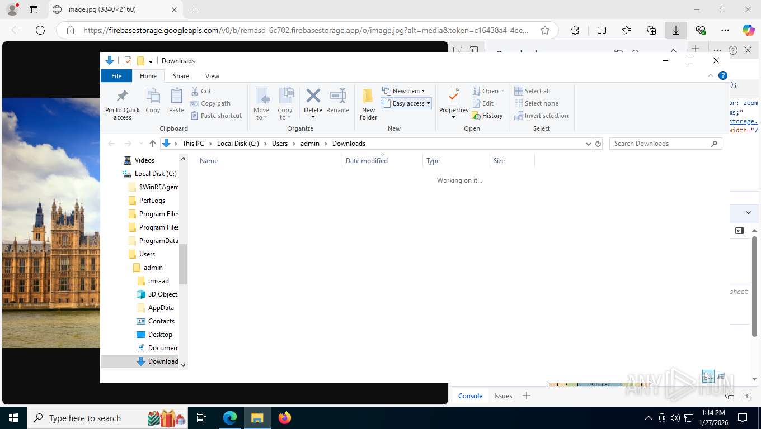This screenshot has width=761, height=429.
Task: Click the Open ribbon button
Action: (488, 91)
